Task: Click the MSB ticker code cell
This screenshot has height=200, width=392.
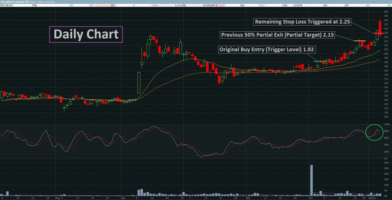Action: point(34,5)
